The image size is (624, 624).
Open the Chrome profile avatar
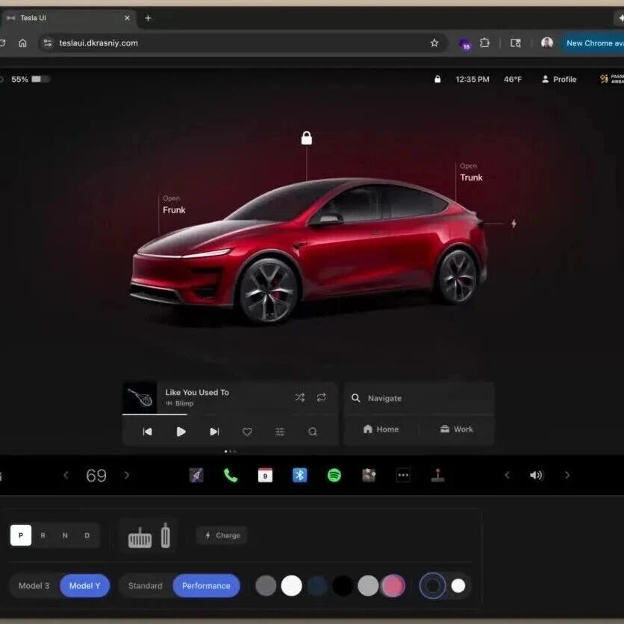click(x=547, y=42)
